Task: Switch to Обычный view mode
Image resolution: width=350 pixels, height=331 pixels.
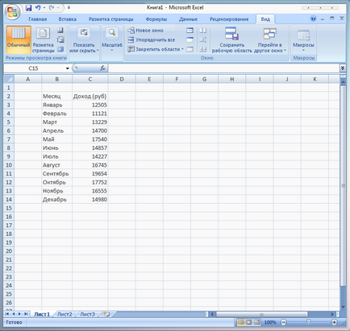Action: click(19, 39)
